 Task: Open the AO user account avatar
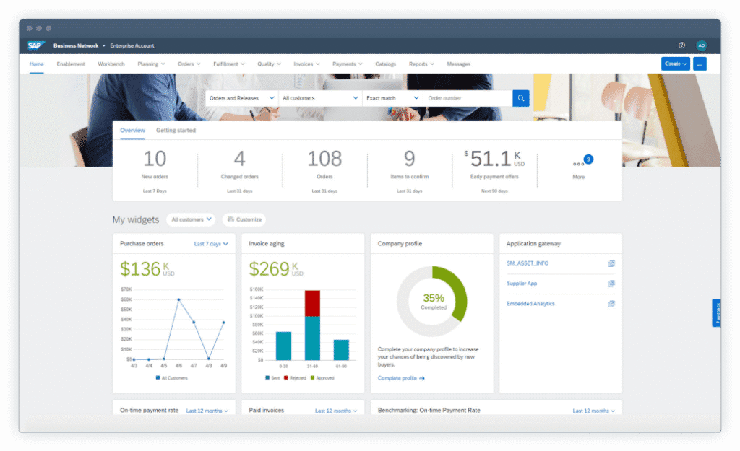click(701, 45)
